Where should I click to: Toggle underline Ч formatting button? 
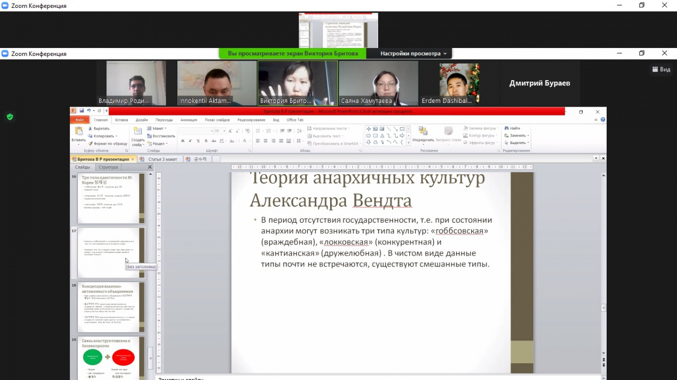coord(198,141)
